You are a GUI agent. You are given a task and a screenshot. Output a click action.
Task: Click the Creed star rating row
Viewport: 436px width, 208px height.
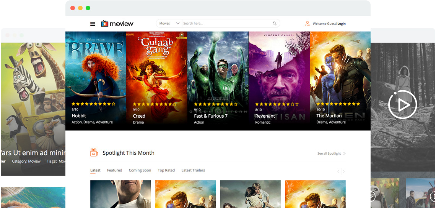coord(155,104)
